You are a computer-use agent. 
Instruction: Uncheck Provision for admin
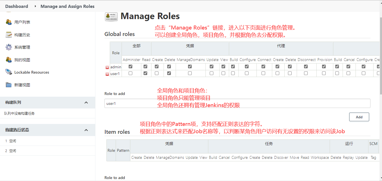pos(324,67)
